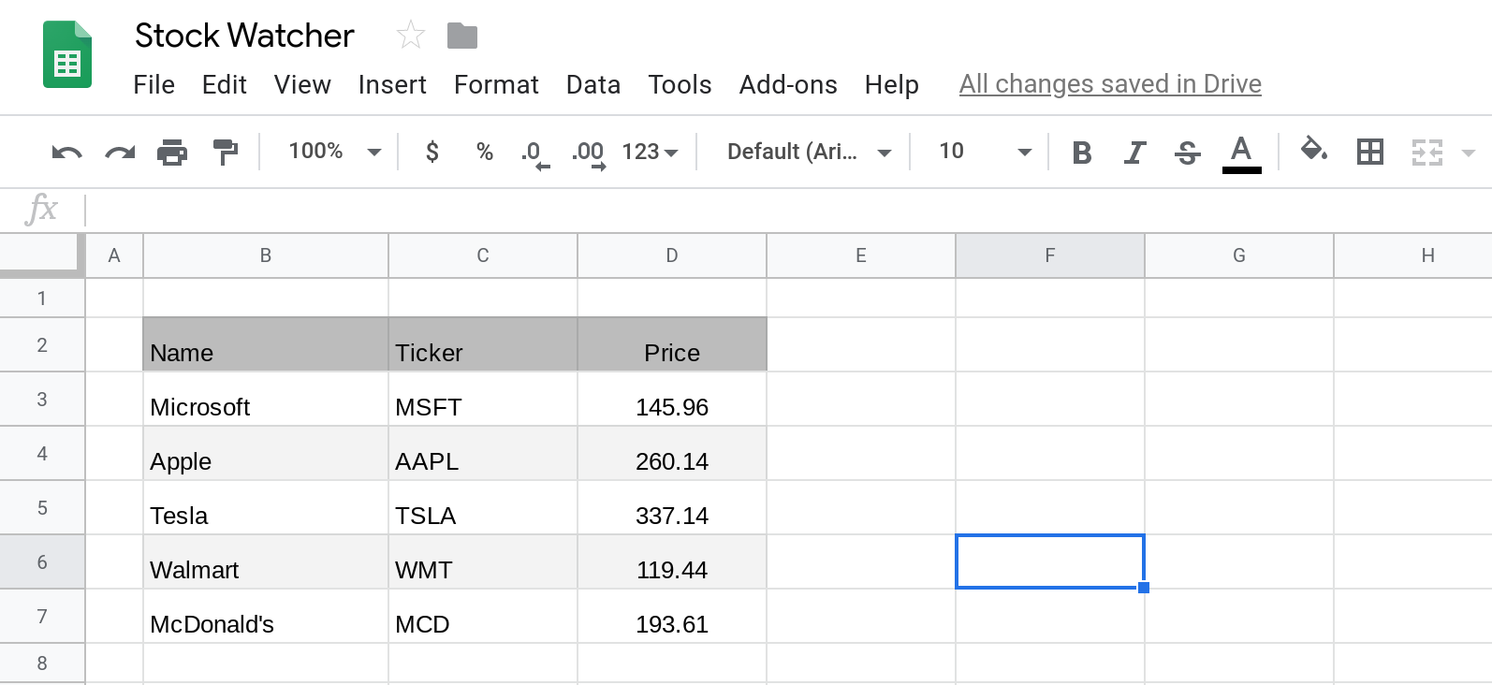1492x685 pixels.
Task: Select the Microsoft cell
Action: (x=266, y=400)
